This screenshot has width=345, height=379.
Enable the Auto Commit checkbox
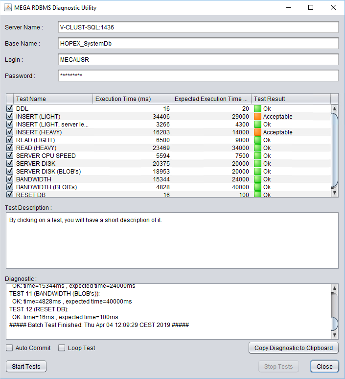(10, 348)
